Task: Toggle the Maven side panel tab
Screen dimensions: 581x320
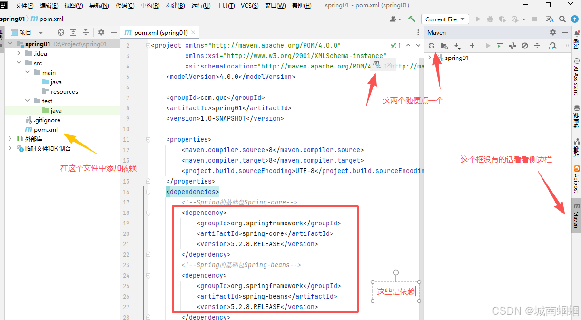Action: (x=576, y=216)
